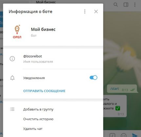Viewport: 141px width, 137px height.
Task: Click the send message arrow icon
Action: click(135, 135)
